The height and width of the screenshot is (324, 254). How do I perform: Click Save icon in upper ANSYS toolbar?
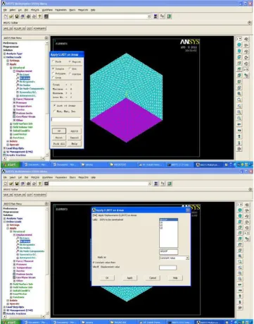[17, 16]
